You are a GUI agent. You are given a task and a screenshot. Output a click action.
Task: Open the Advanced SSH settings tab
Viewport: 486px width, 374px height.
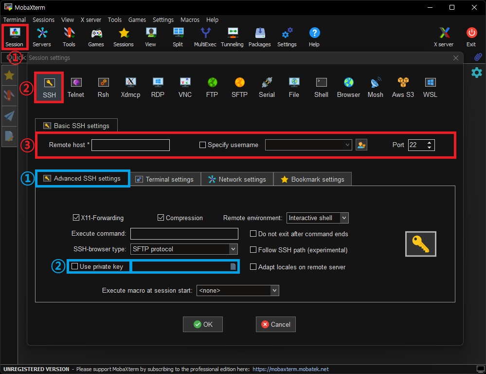(x=82, y=178)
